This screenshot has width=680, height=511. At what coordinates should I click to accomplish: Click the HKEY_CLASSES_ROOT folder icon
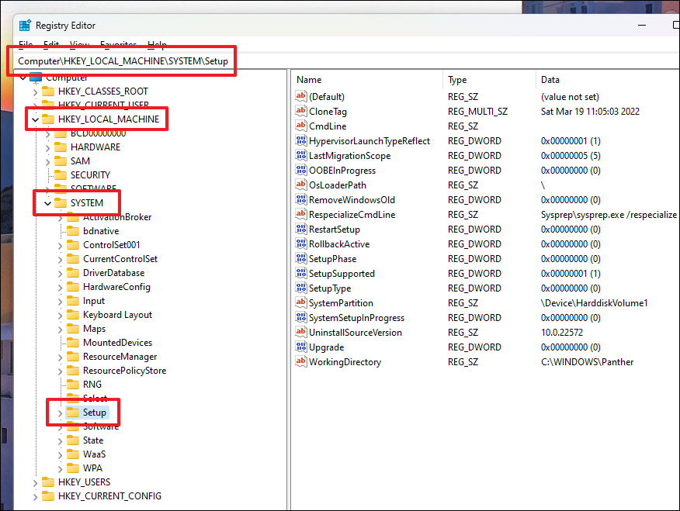[47, 91]
